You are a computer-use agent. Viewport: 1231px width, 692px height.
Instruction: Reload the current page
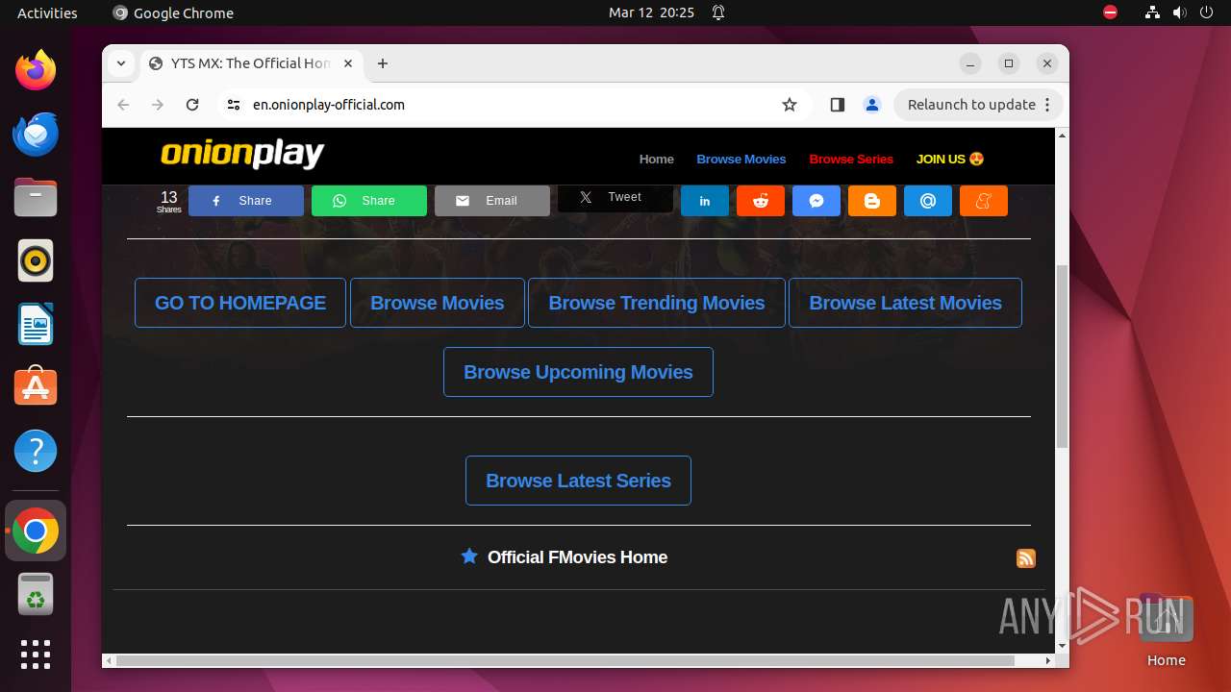coord(192,105)
